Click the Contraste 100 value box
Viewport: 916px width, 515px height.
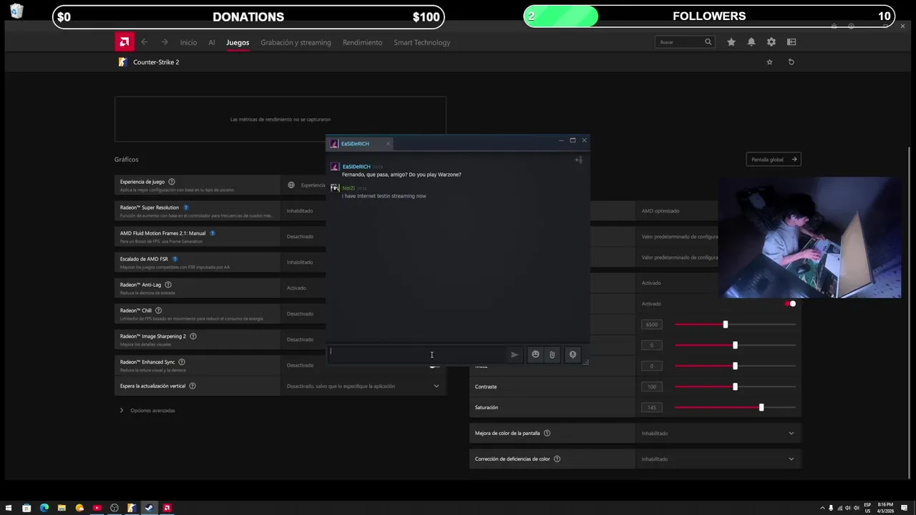pyautogui.click(x=652, y=387)
